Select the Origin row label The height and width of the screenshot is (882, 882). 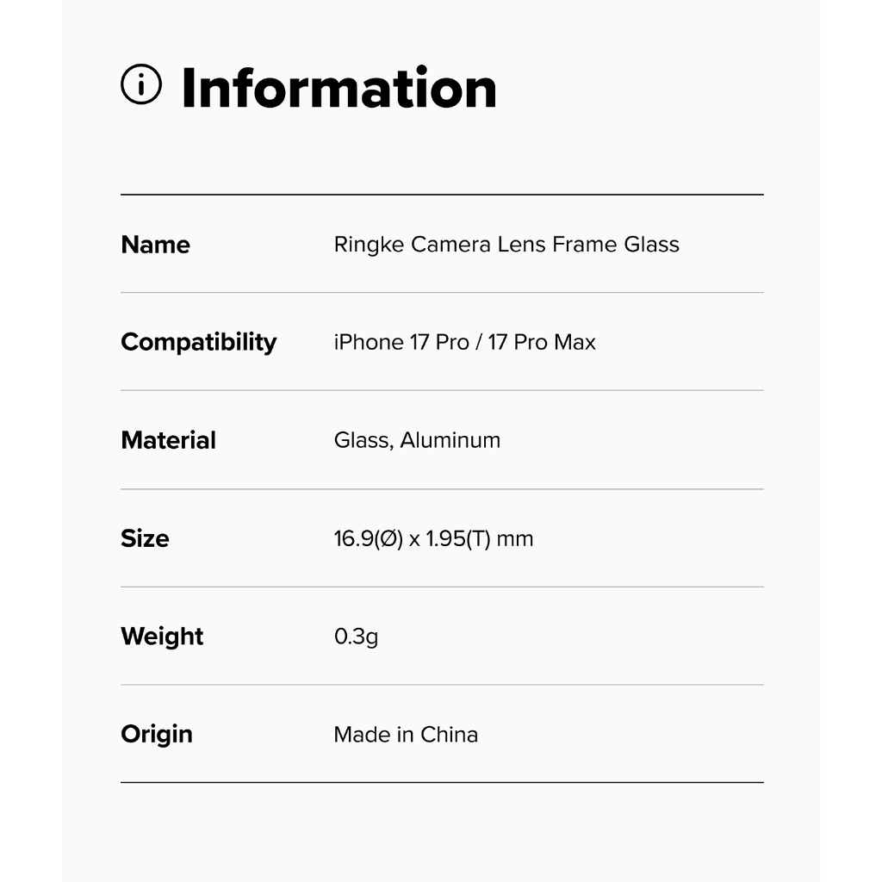(x=157, y=735)
